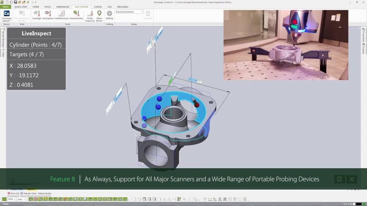This screenshot has height=206, width=367.
Task: Click the Open folder icon
Action: (19, 2)
